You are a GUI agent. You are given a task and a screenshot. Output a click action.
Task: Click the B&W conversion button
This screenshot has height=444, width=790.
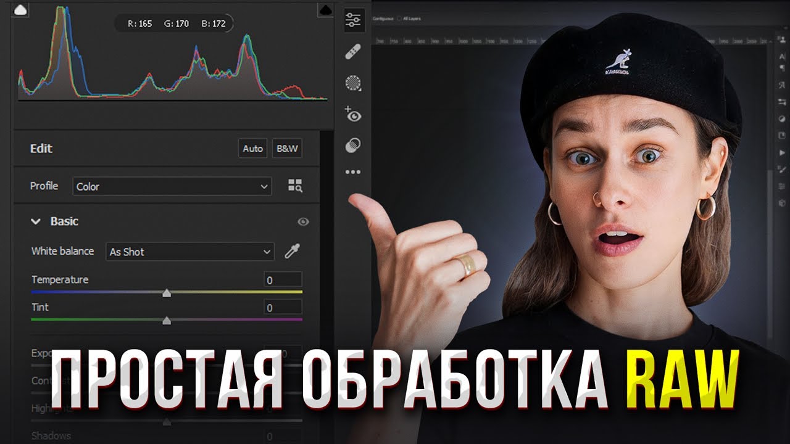(287, 149)
